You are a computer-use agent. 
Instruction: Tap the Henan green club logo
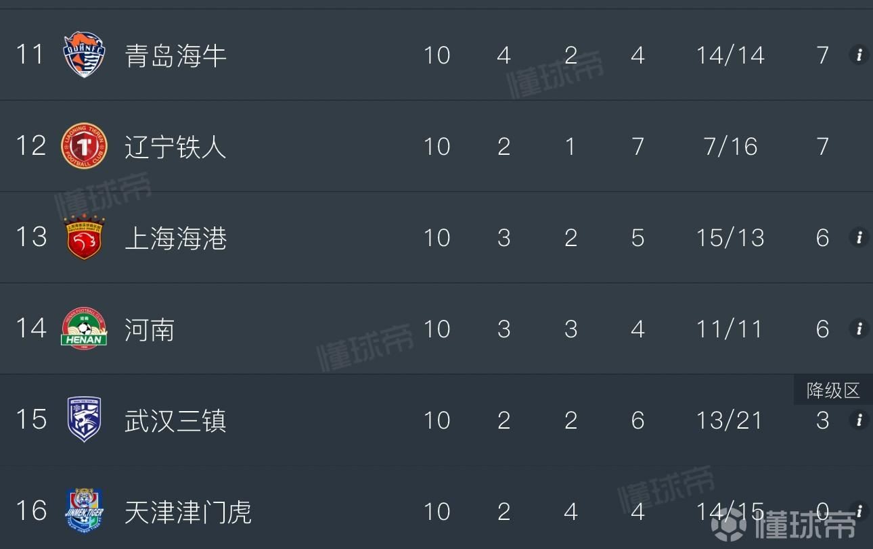pos(84,329)
